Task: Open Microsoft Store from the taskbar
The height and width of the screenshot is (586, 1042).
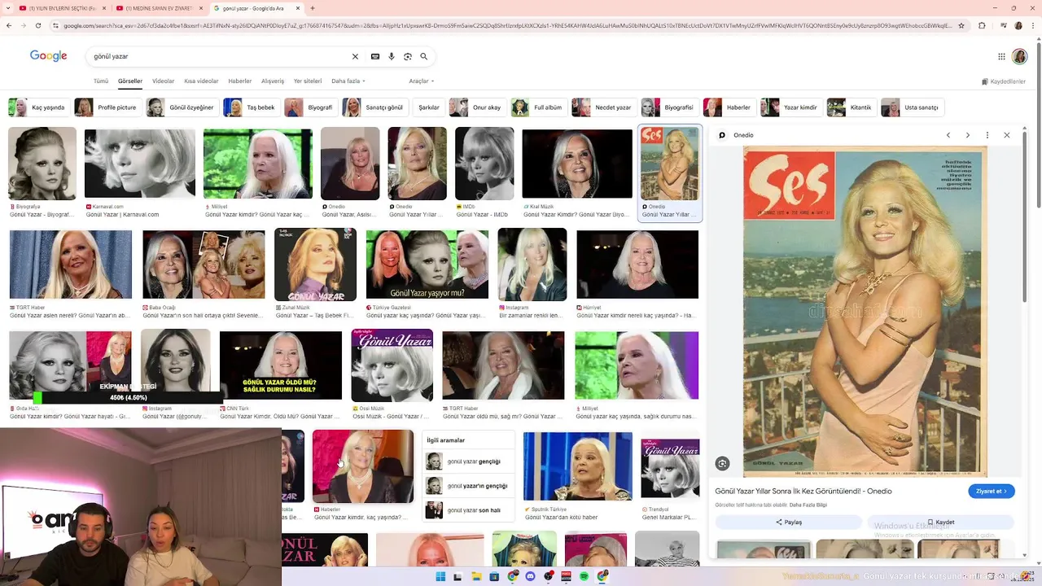Action: coord(494,576)
